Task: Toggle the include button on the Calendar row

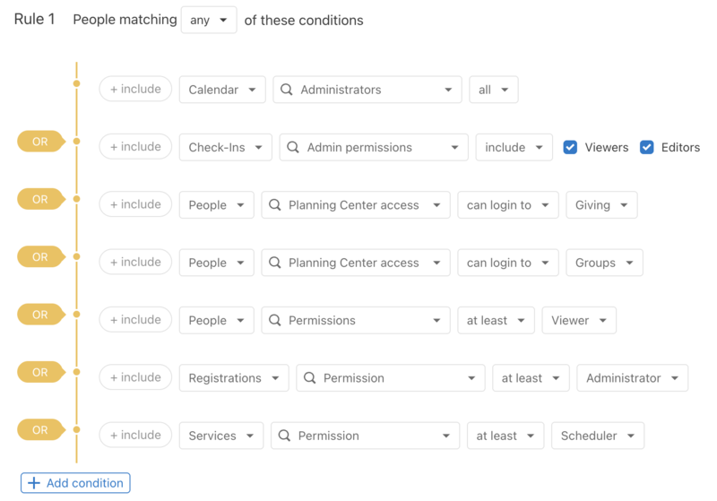Action: pyautogui.click(x=135, y=89)
